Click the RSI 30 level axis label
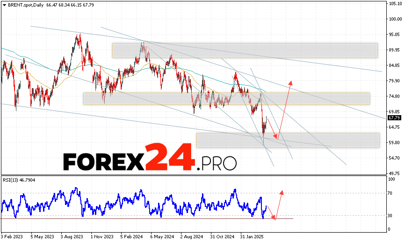405x242 pixels. [x=390, y=215]
